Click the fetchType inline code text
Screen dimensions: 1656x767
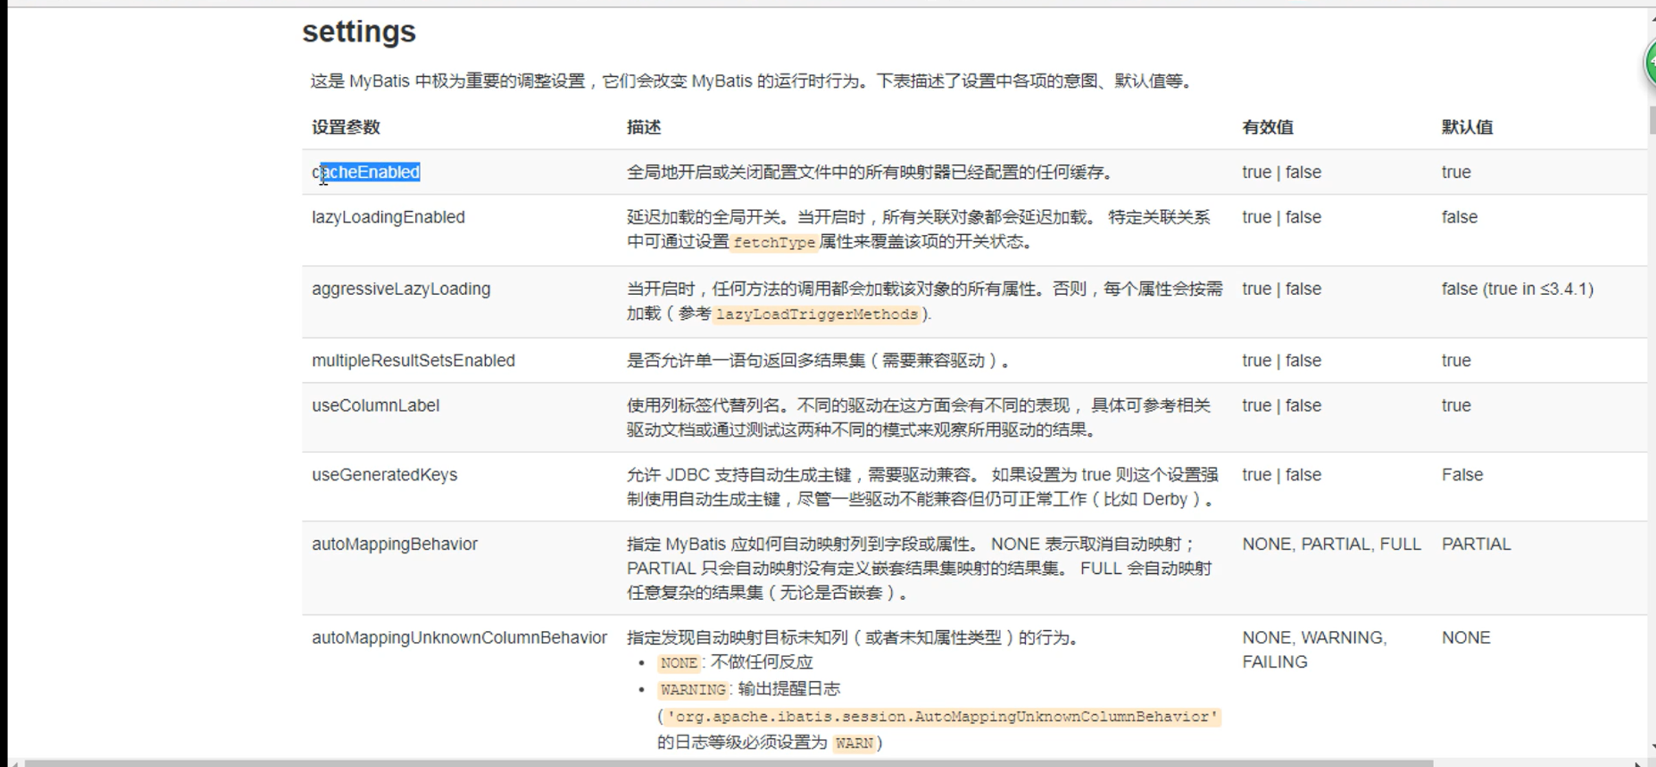(774, 243)
